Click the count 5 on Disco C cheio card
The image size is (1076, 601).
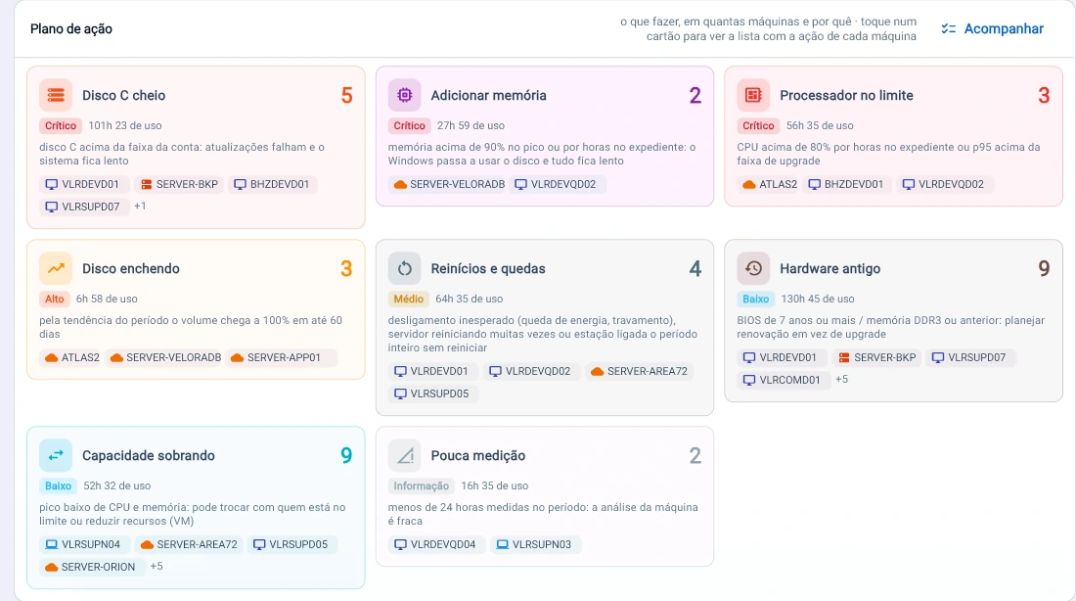pos(346,96)
